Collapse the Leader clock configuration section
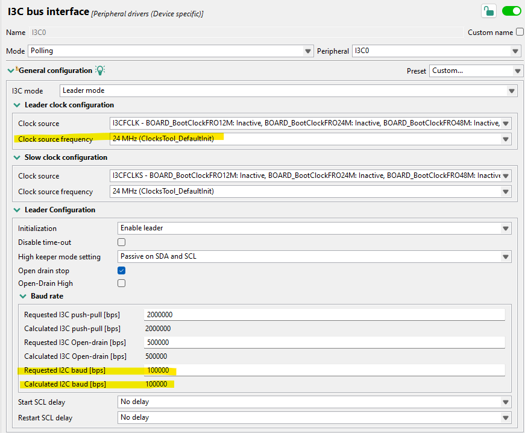This screenshot has width=525, height=433. pyautogui.click(x=17, y=104)
